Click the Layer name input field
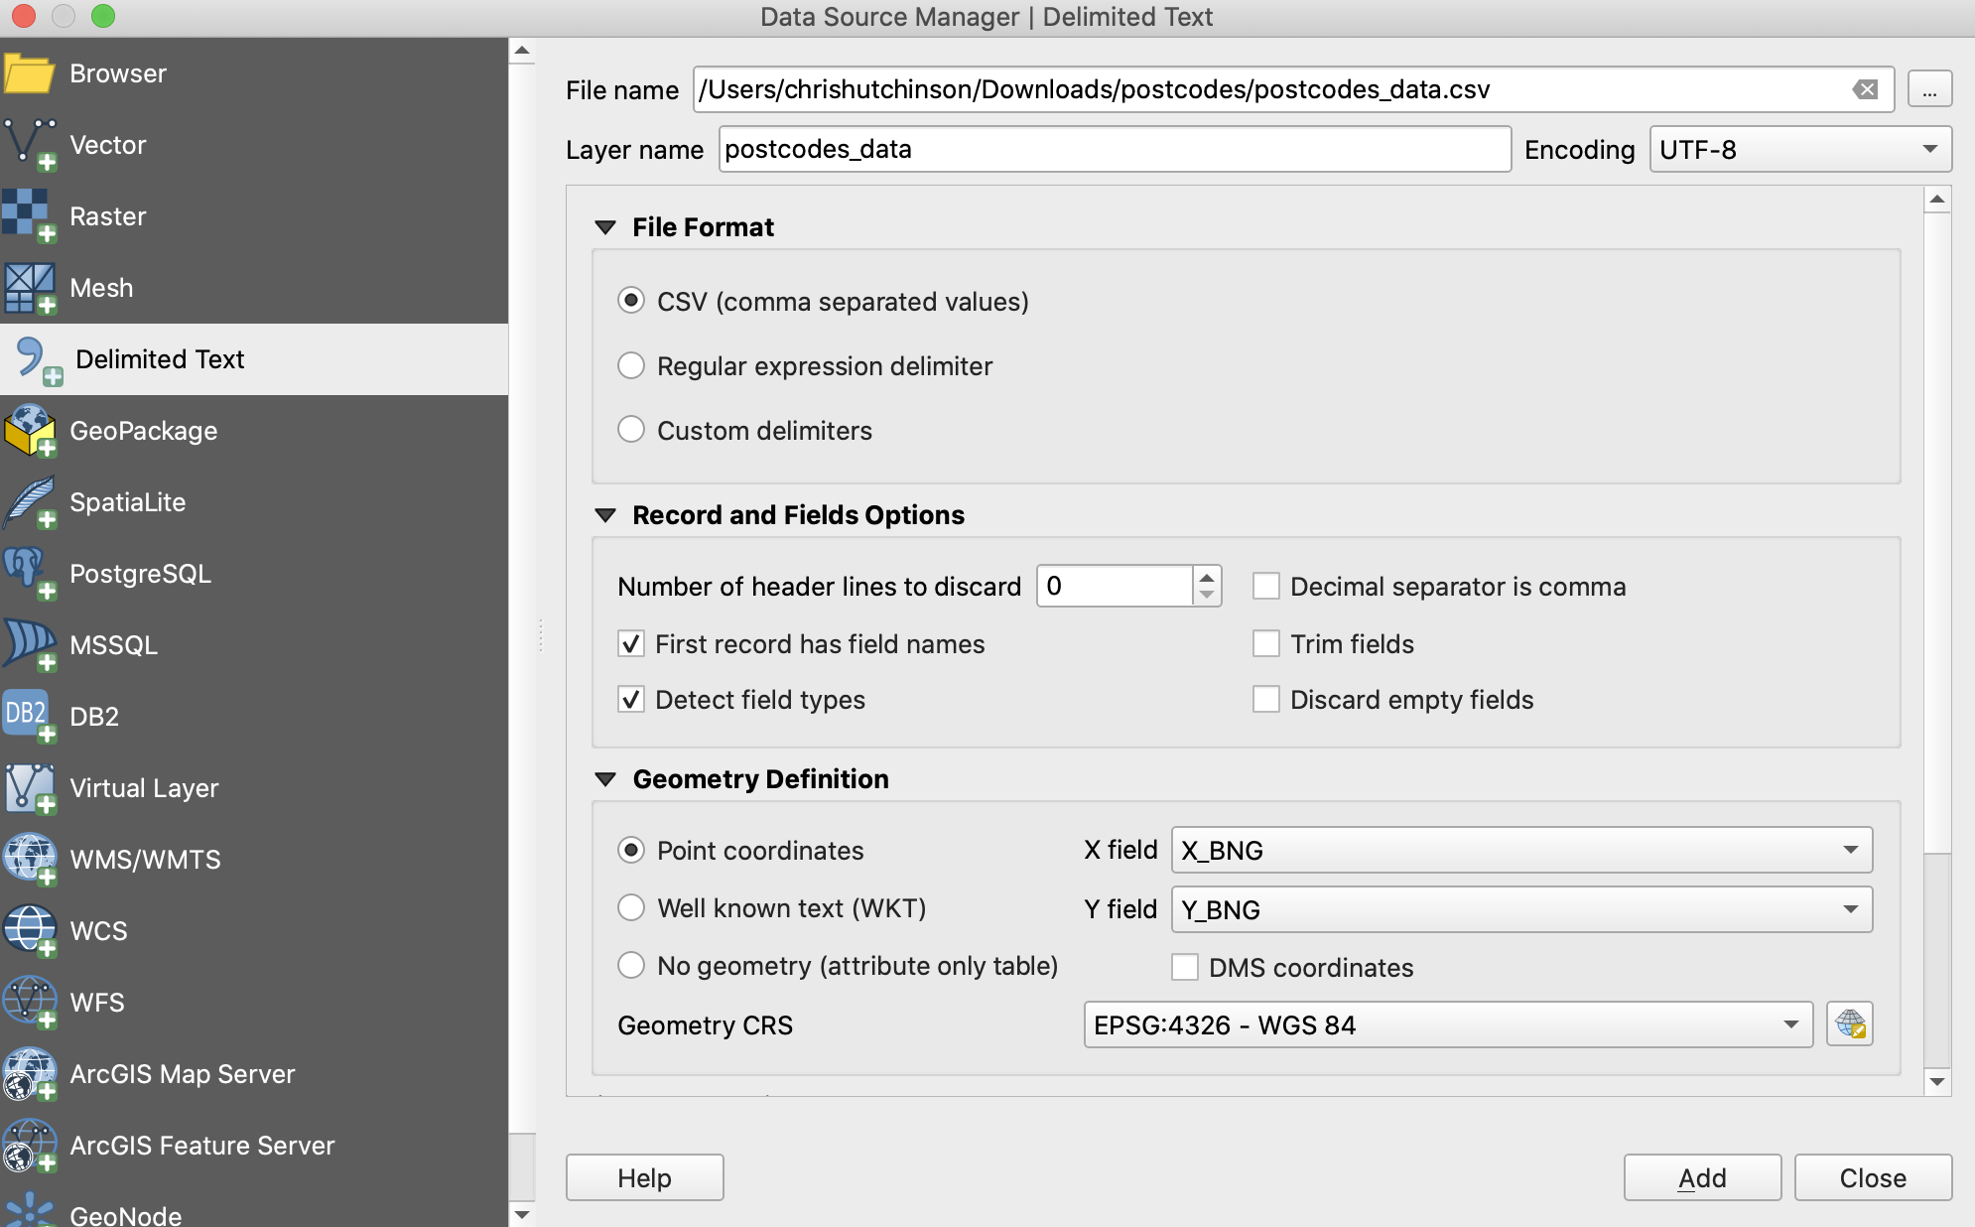 pyautogui.click(x=1114, y=149)
